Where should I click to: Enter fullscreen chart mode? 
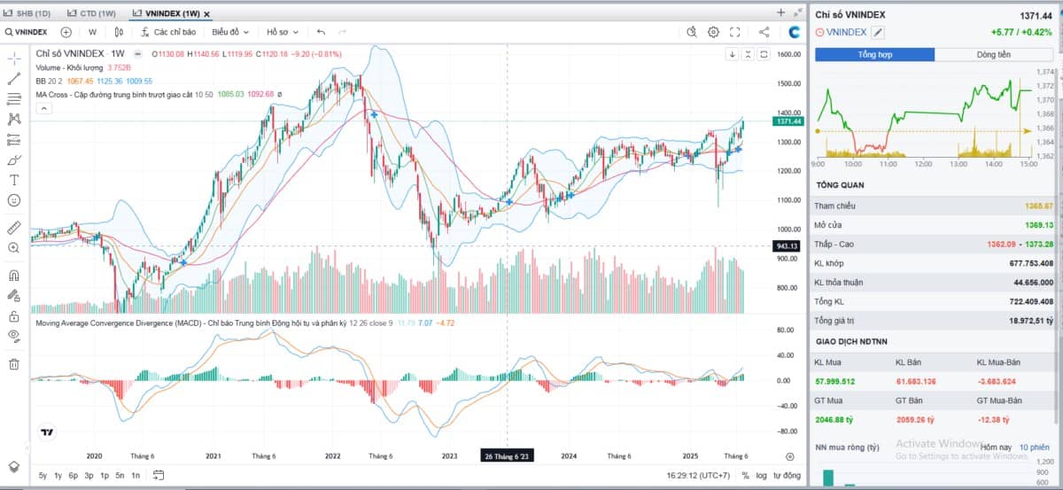pos(734,32)
